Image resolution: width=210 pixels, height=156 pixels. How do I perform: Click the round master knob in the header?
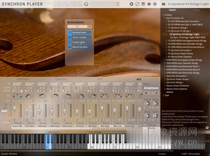(86, 4)
